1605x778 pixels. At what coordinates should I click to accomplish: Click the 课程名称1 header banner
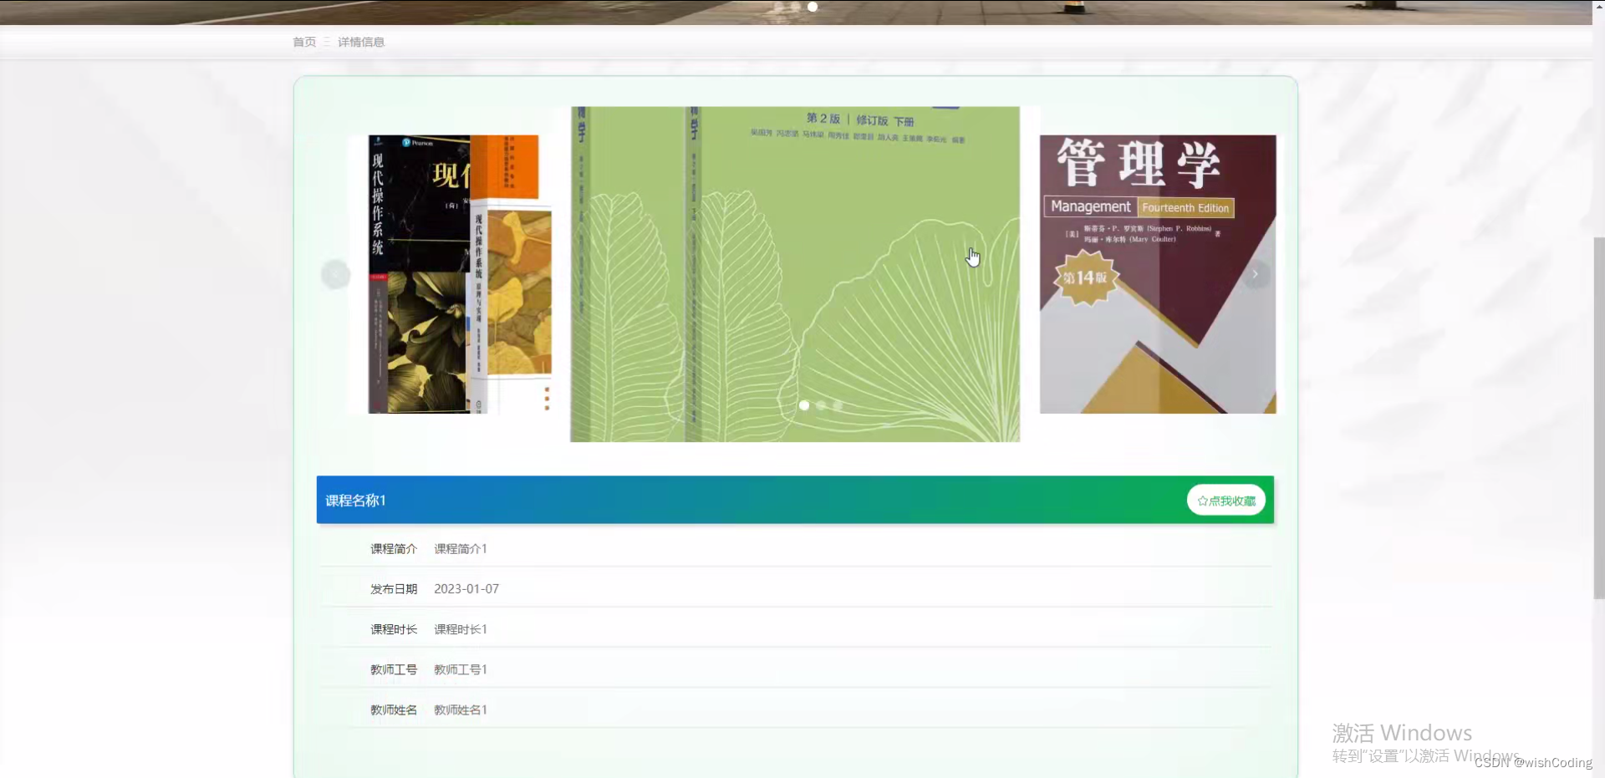coord(354,500)
